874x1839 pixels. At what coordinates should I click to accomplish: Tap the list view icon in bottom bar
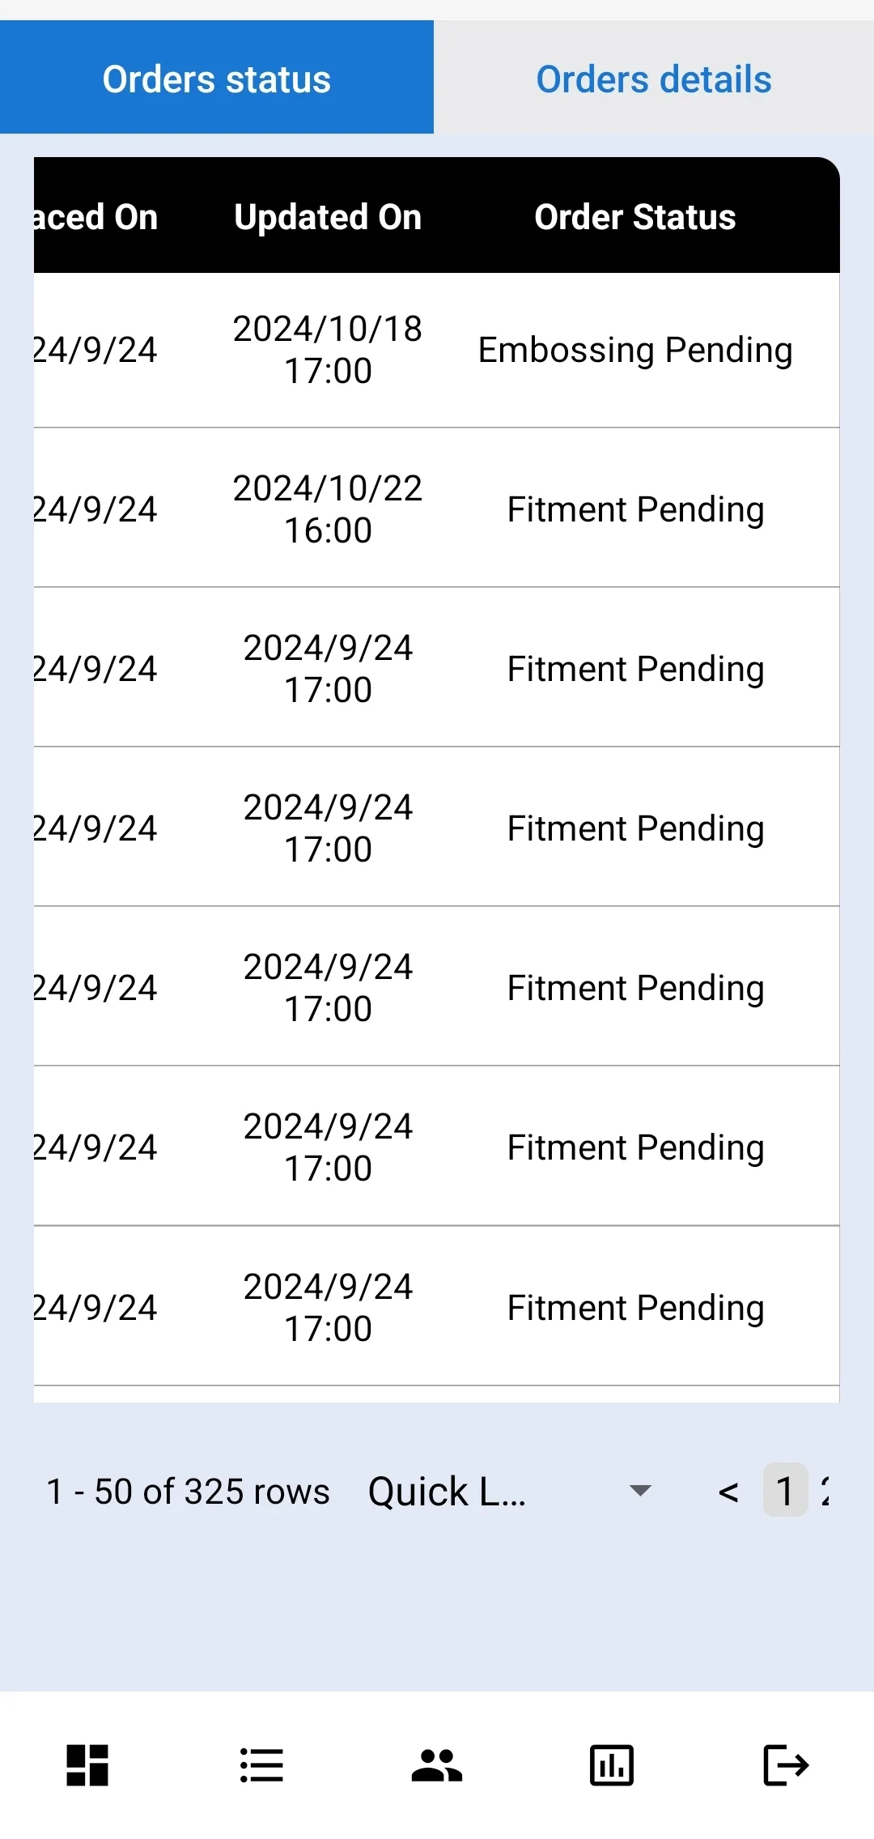click(261, 1765)
